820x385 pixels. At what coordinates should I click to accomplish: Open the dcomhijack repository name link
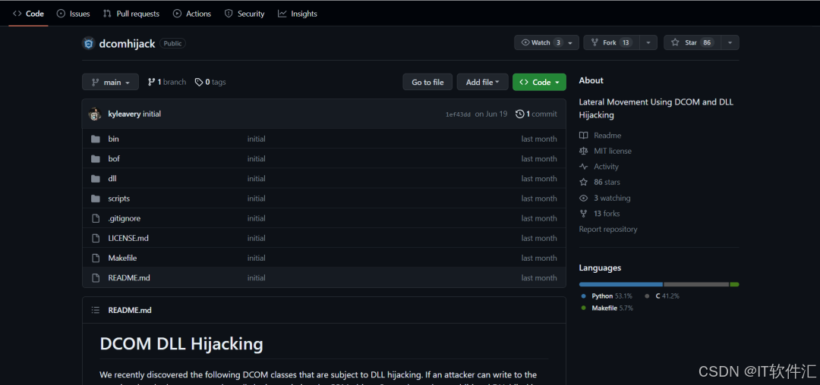127,44
